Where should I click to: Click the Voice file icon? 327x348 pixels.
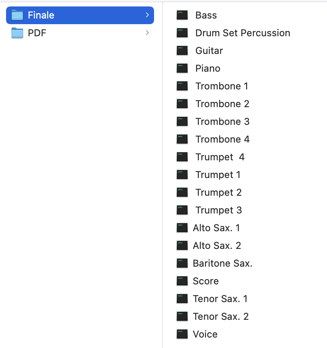coord(182,334)
